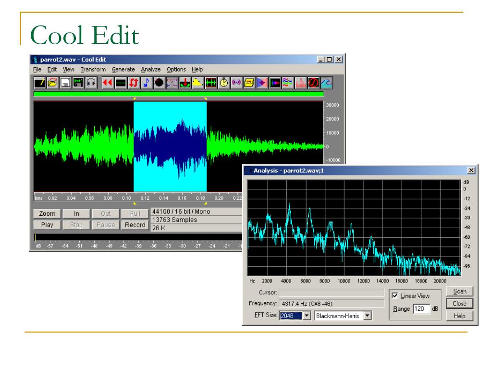The height and width of the screenshot is (369, 492).
Task: Click the Range dB input field
Action: click(421, 308)
